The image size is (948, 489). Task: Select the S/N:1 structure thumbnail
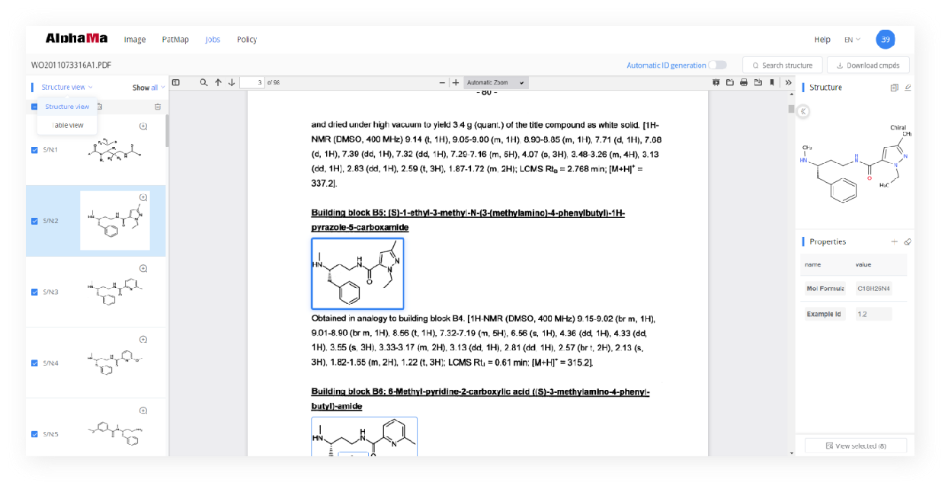point(116,150)
